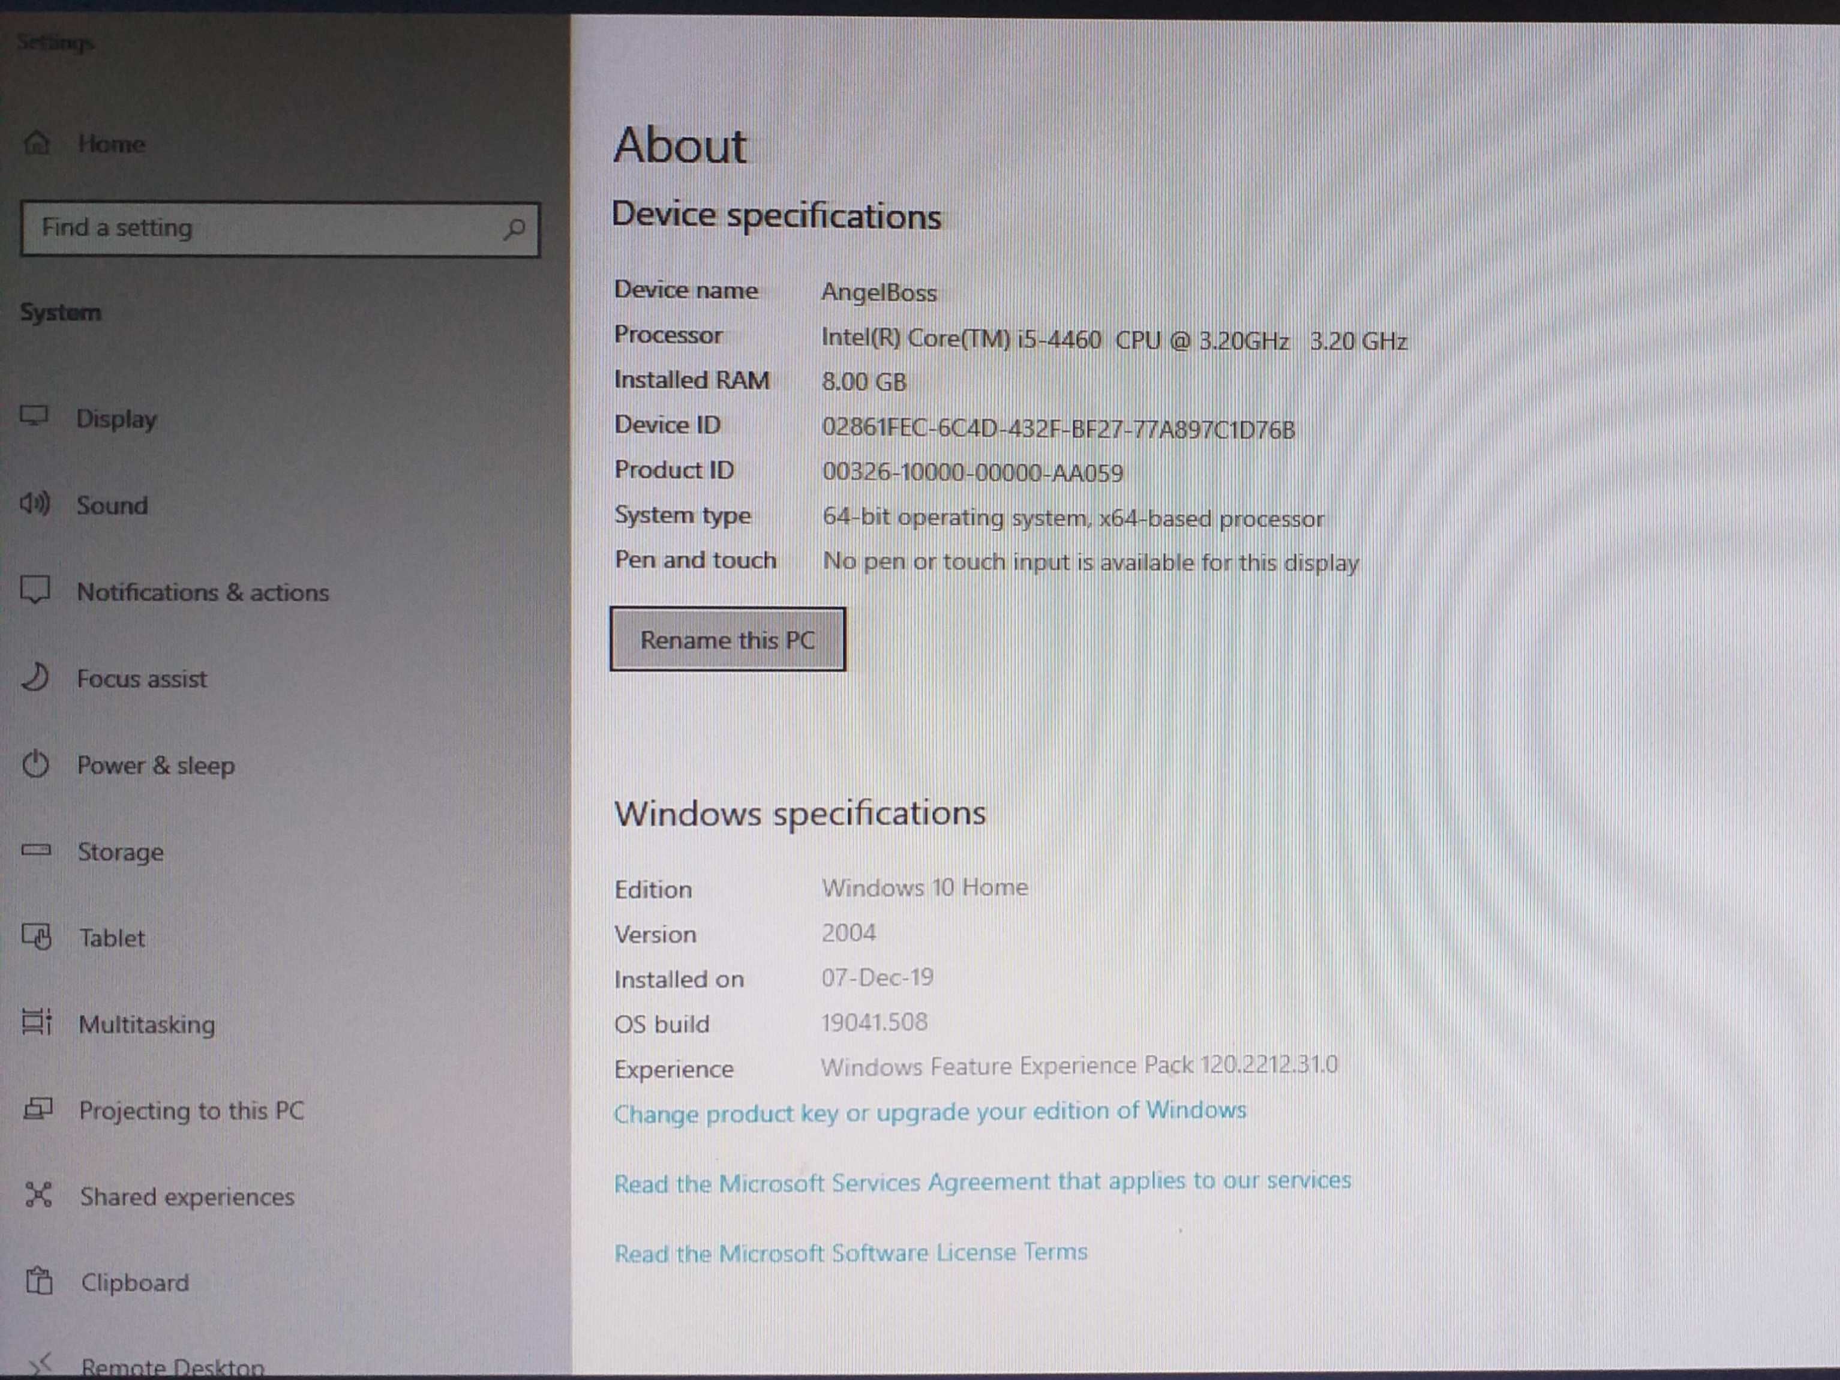Open Focus assist settings

coord(143,677)
